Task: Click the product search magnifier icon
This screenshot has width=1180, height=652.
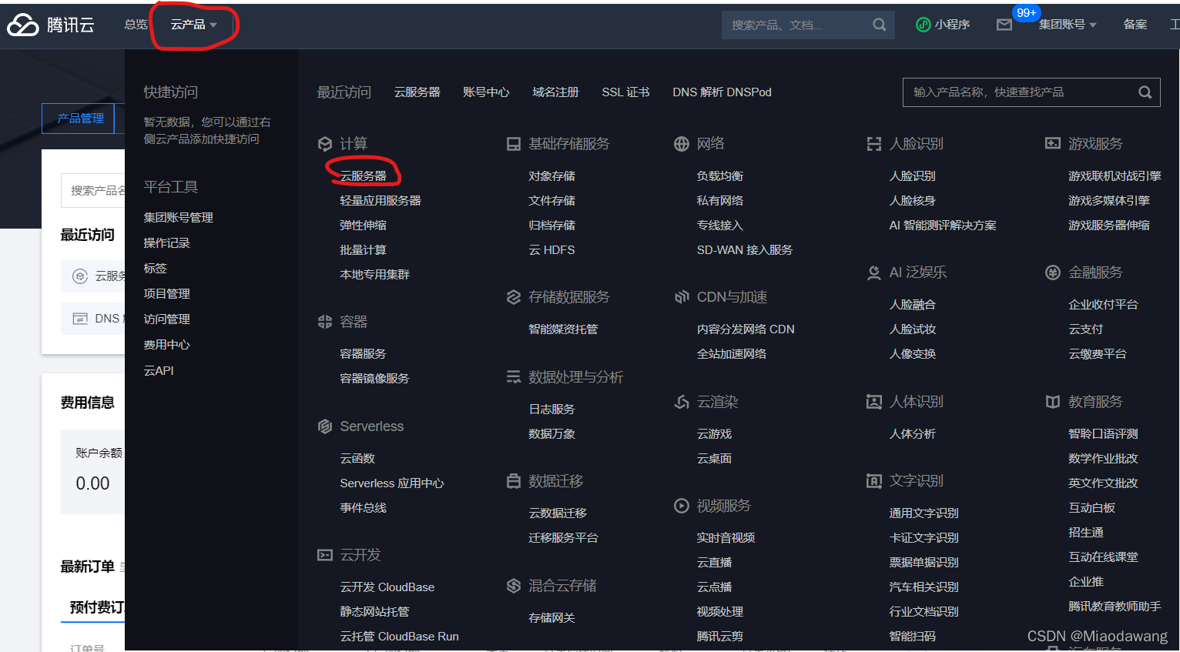Action: click(x=1145, y=92)
